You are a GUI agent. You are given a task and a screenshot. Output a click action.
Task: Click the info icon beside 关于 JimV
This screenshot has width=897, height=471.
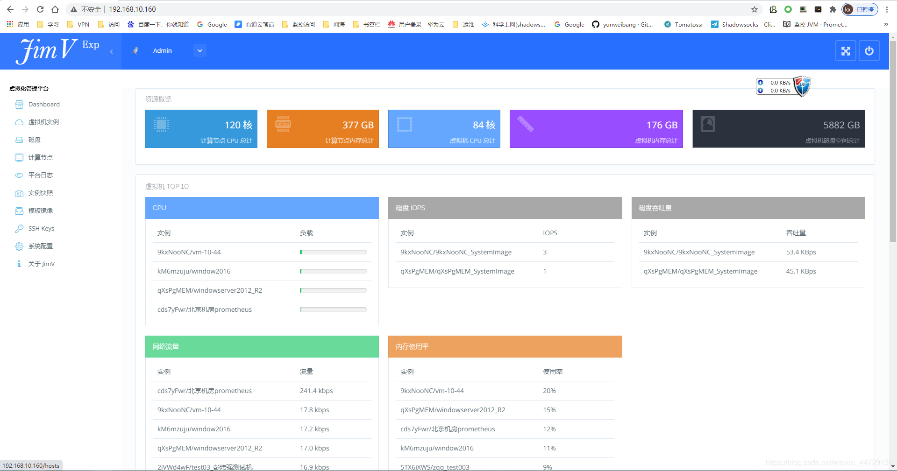[19, 264]
